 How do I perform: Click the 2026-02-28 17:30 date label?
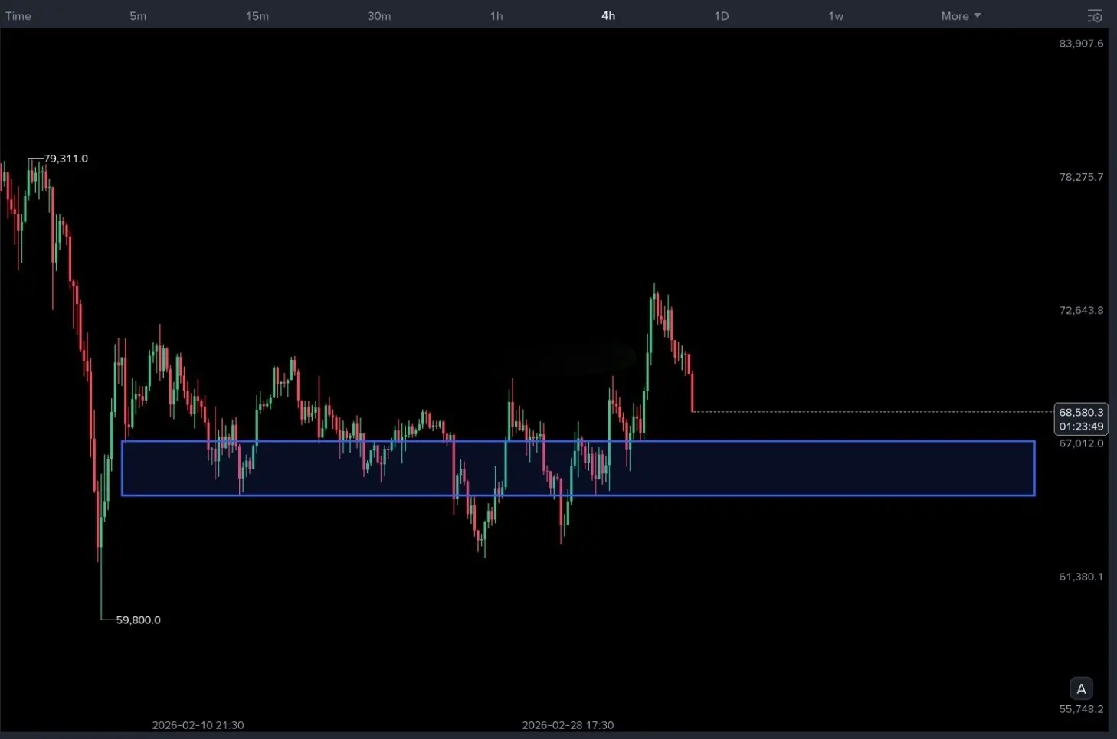coord(568,725)
